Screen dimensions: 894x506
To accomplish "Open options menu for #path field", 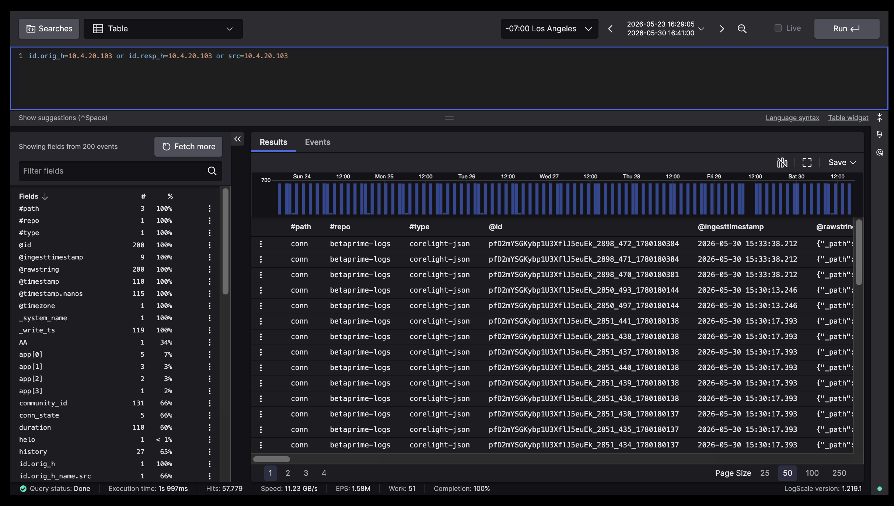I will 210,209.
